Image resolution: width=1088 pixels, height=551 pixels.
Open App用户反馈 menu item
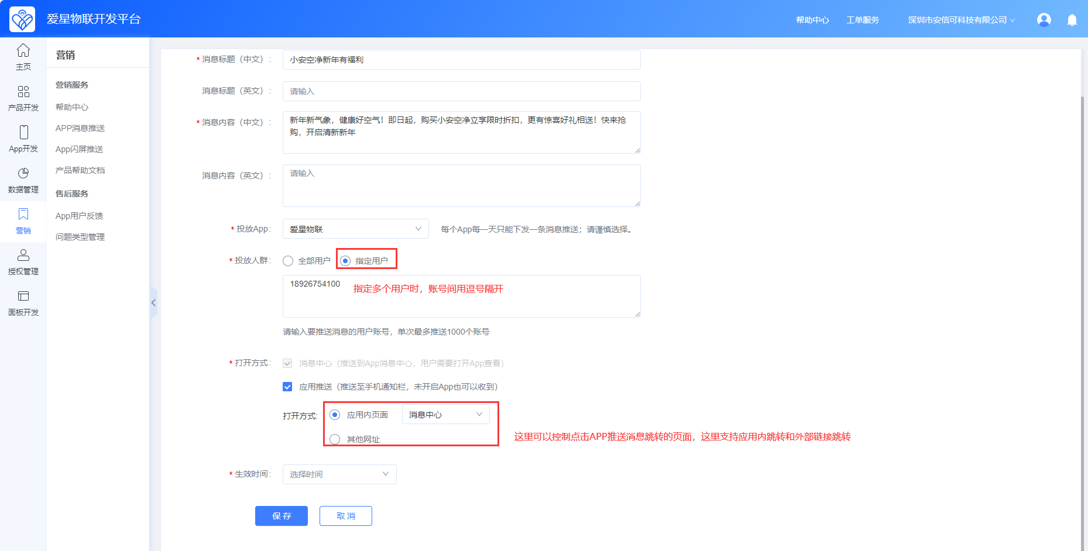79,216
